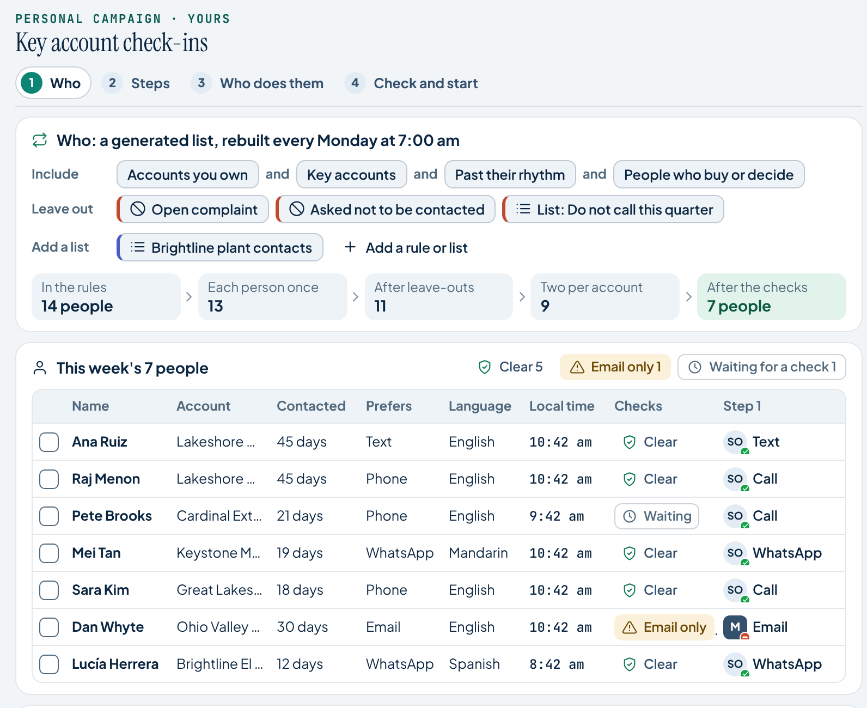Viewport: 867px width, 708px height.
Task: Open the People who buy or decide chip
Action: (x=709, y=174)
